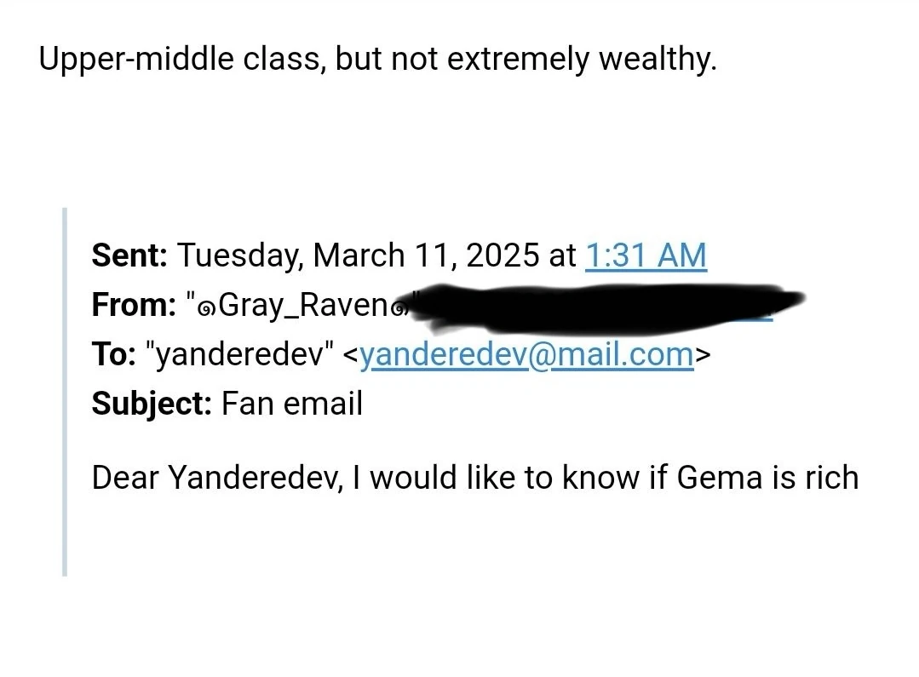Click the yanderedev@mail.com email link
The height and width of the screenshot is (677, 919).
[x=526, y=354]
